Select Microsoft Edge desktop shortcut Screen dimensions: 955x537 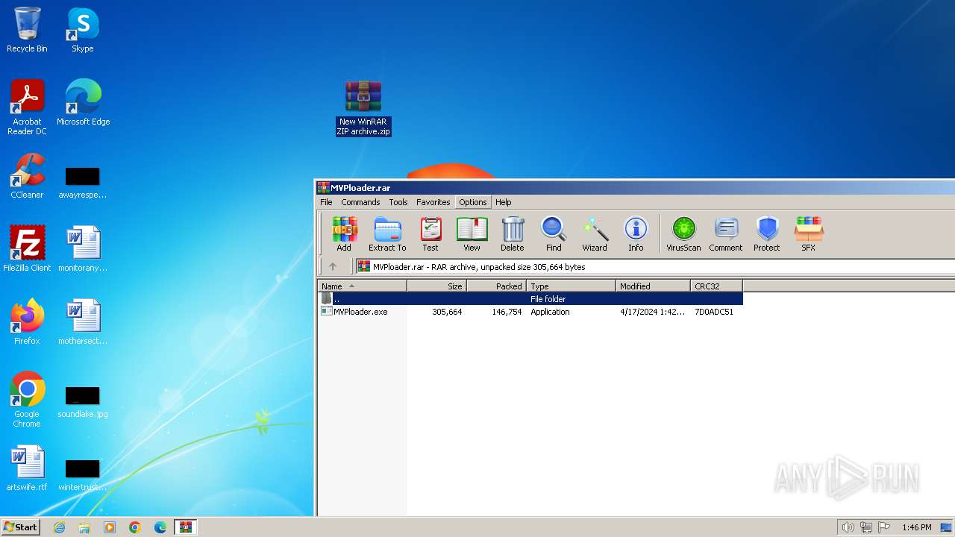tap(83, 103)
